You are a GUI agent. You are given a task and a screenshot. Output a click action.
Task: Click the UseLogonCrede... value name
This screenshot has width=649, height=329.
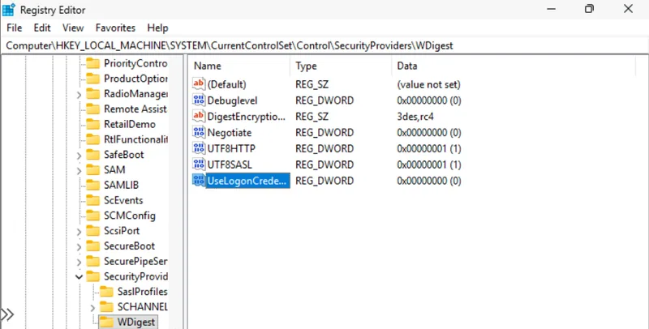coord(247,181)
